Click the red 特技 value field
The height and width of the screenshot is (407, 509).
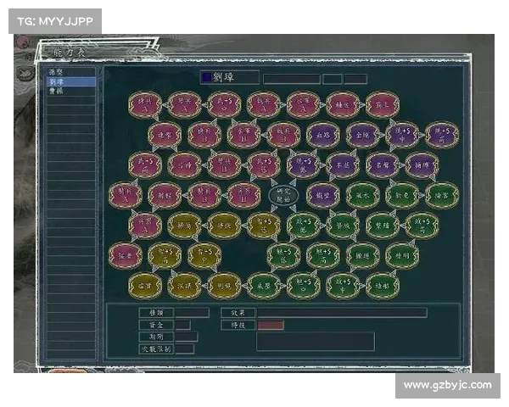(x=271, y=325)
